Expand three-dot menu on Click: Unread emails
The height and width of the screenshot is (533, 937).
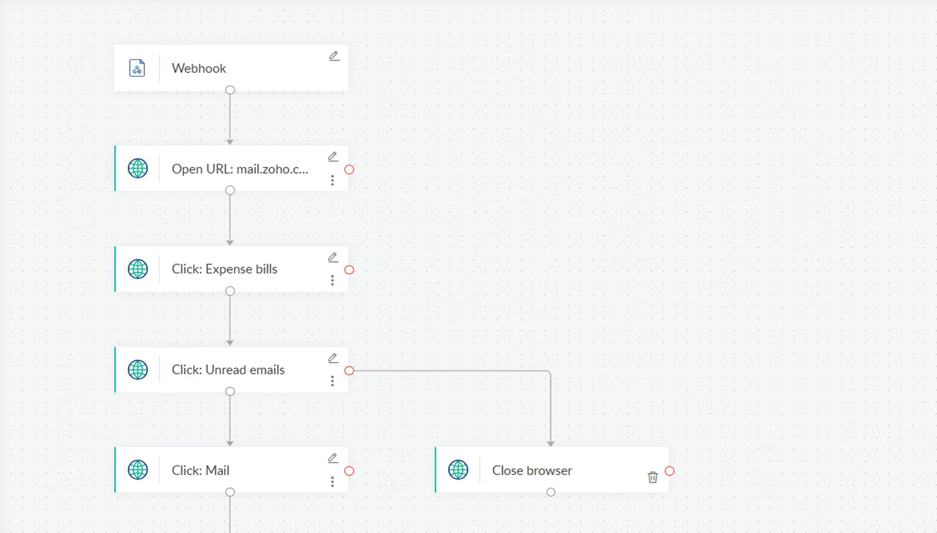click(x=333, y=381)
